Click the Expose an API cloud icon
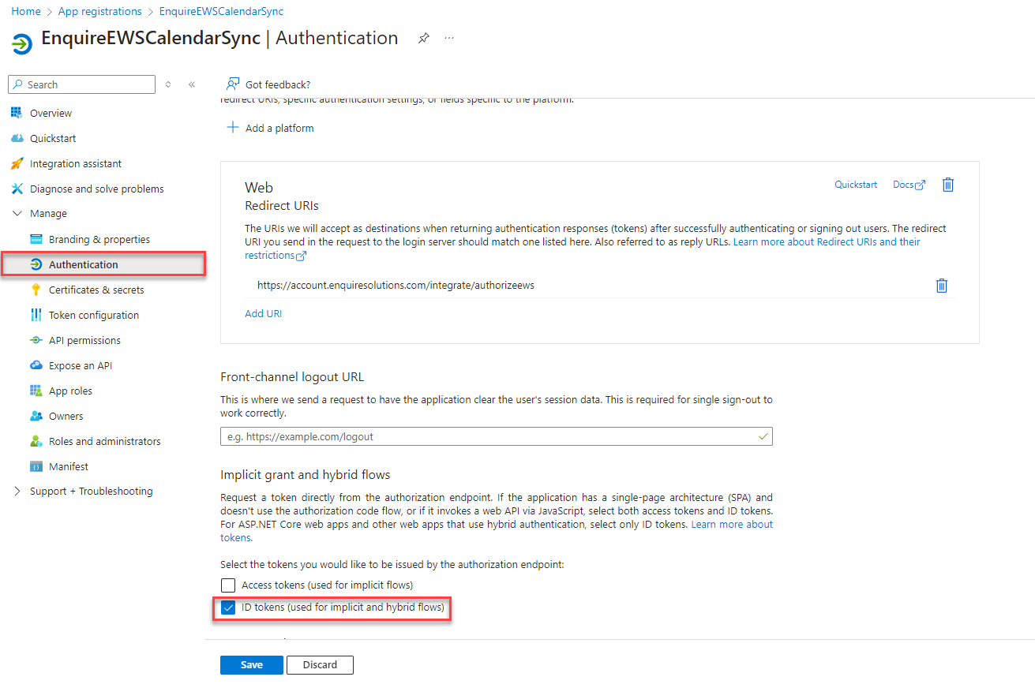This screenshot has height=688, width=1035. pyautogui.click(x=36, y=365)
